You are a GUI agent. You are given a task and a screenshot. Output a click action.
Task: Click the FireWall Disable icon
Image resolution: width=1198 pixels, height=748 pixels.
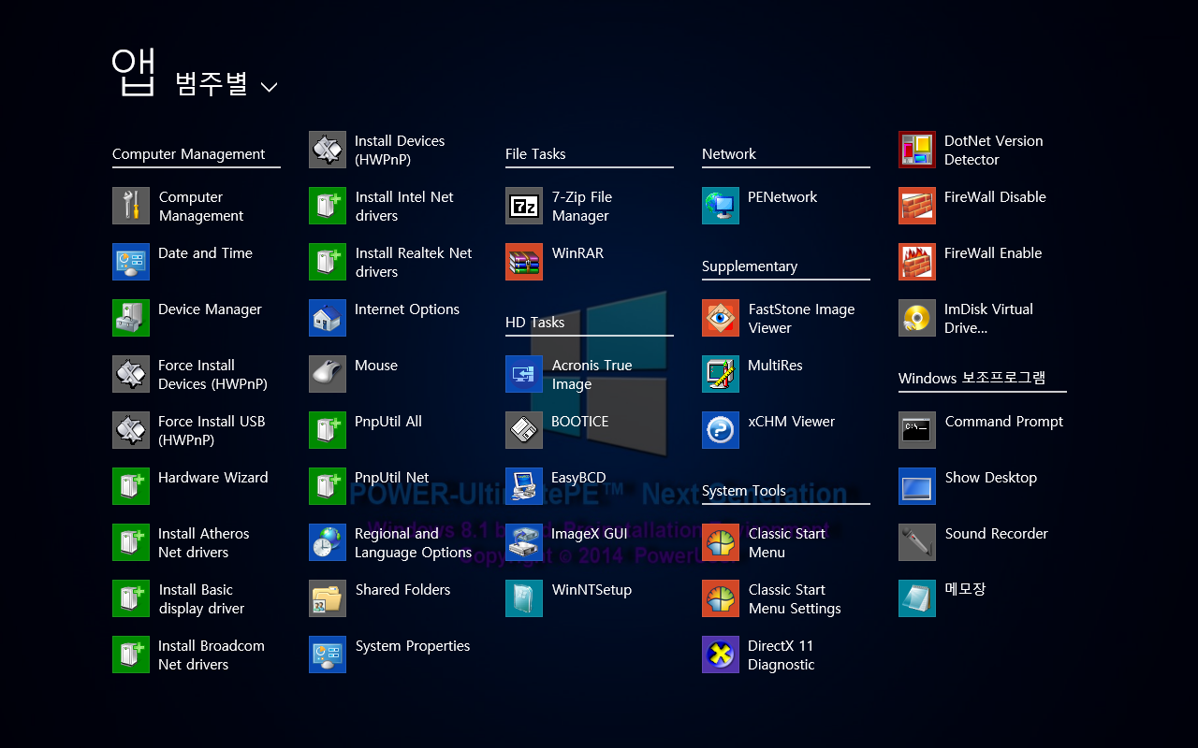click(x=917, y=206)
